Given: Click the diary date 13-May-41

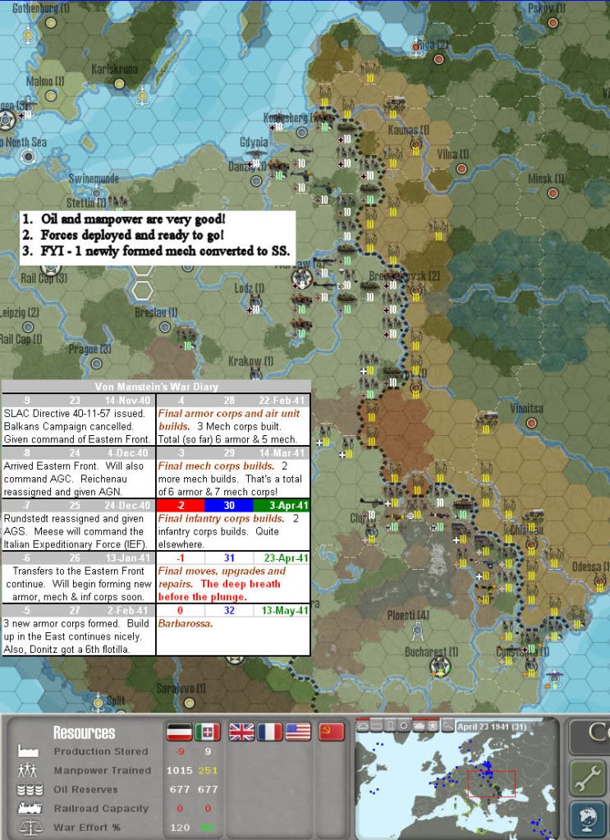Looking at the screenshot, I should coord(285,610).
